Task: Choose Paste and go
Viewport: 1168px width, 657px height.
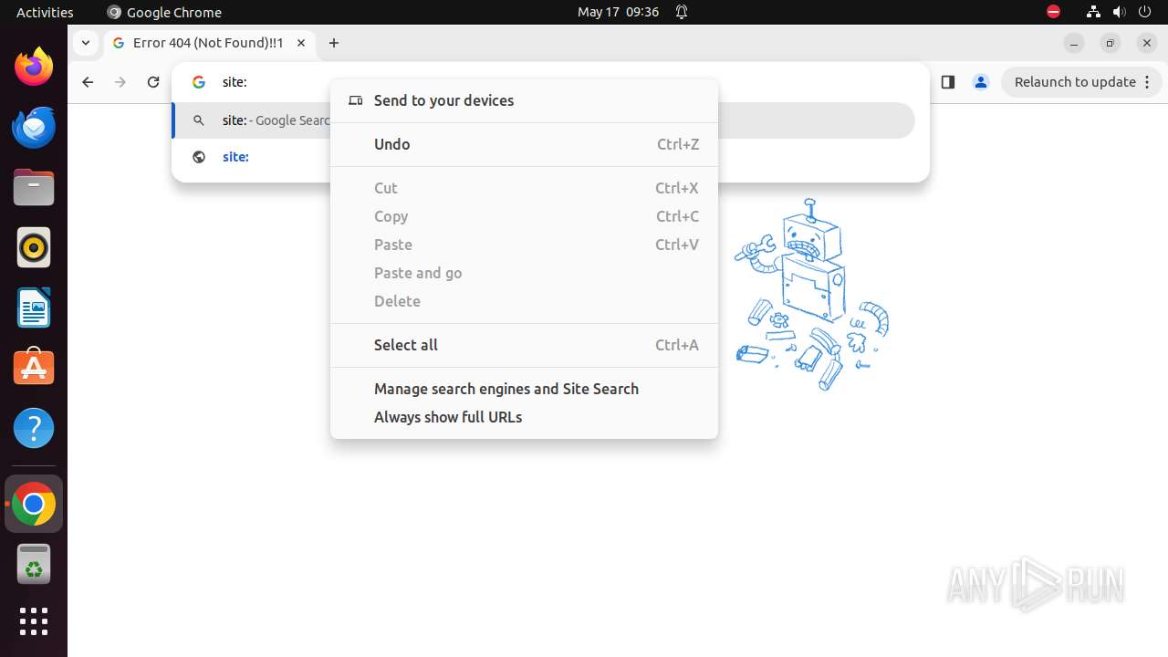Action: click(x=524, y=273)
